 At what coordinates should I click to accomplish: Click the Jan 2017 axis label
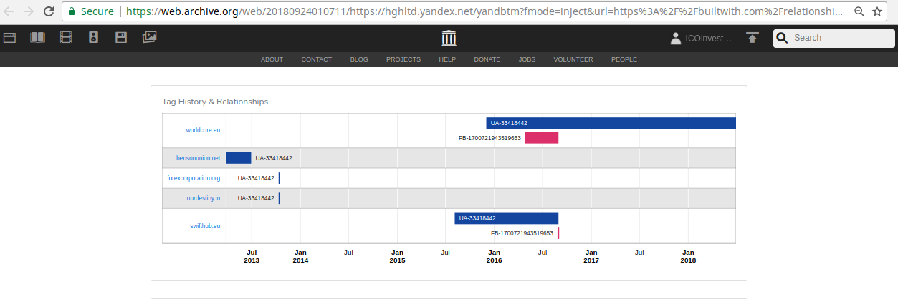tap(591, 256)
